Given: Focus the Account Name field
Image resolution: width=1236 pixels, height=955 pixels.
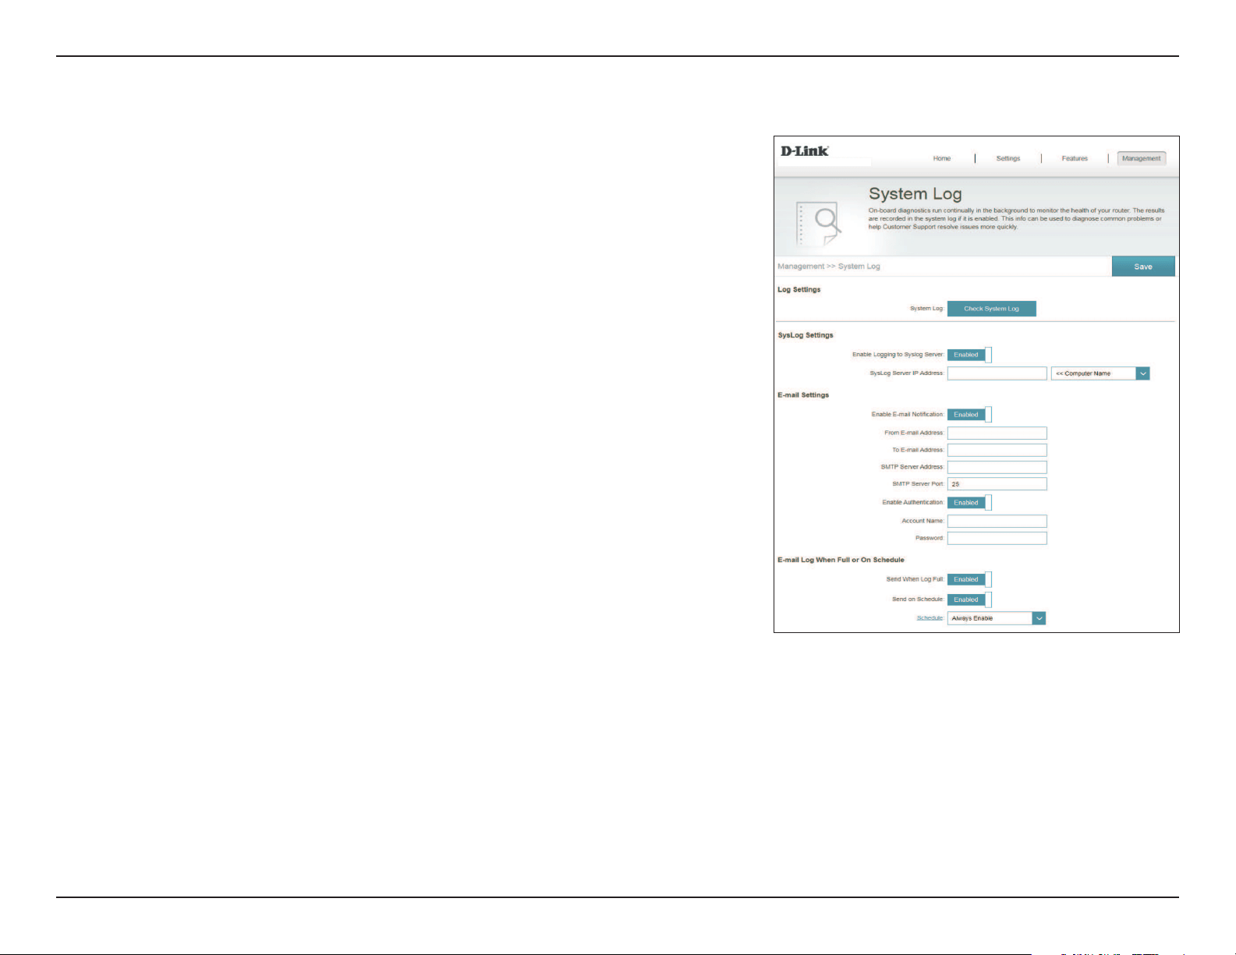Looking at the screenshot, I should pos(997,521).
